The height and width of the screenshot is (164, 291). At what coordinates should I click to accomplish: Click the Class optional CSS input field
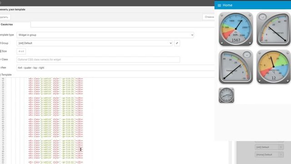[98, 60]
